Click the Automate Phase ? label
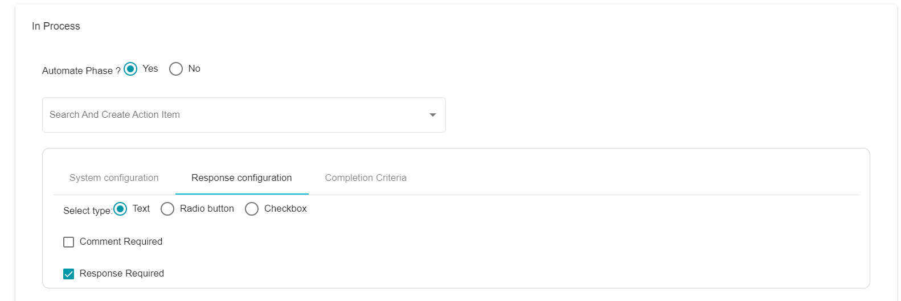The width and height of the screenshot is (901, 301). (81, 71)
